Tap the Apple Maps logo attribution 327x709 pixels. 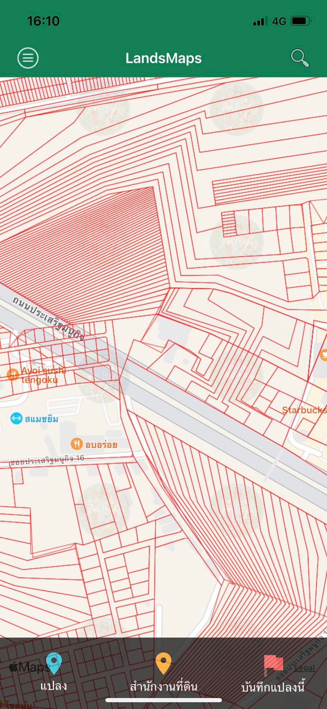click(29, 667)
